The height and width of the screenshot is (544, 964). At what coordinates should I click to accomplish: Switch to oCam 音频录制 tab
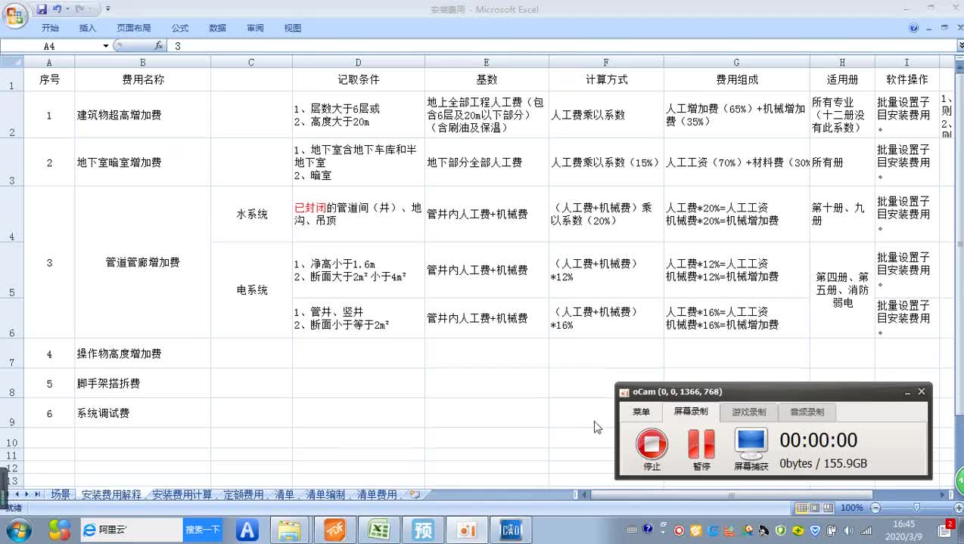pos(807,412)
